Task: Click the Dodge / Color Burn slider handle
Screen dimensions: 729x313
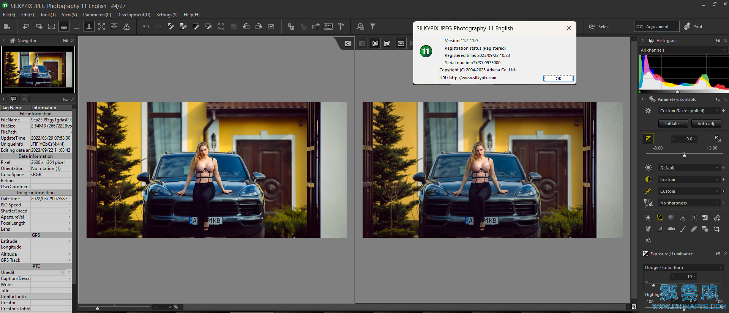Action: [653, 285]
